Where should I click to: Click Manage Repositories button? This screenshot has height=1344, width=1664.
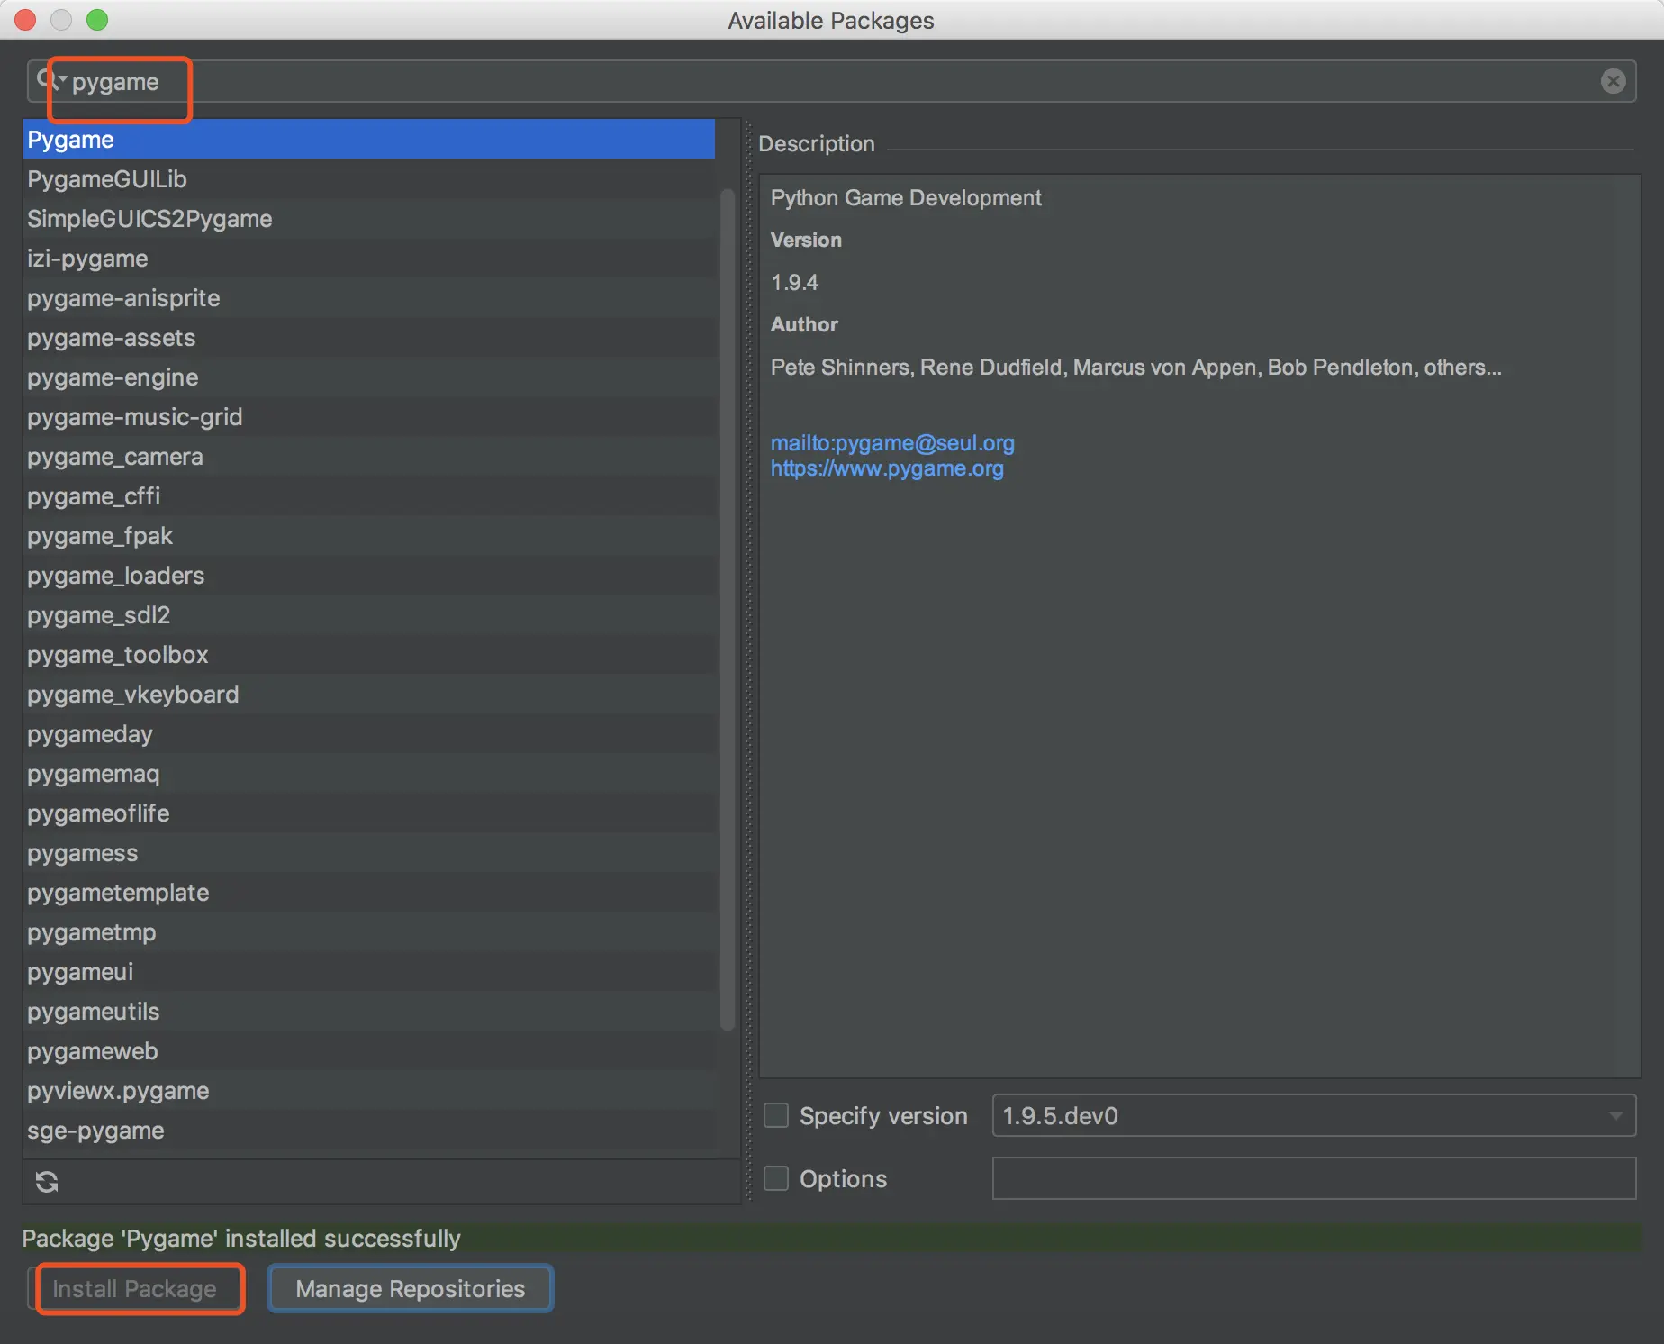coord(411,1289)
